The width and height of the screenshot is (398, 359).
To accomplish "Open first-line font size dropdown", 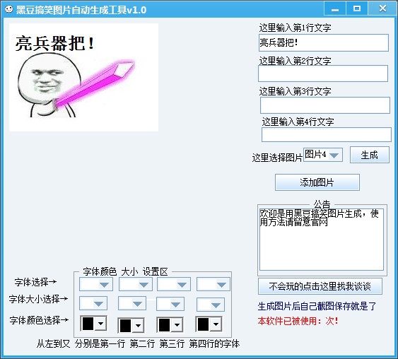I will pos(93,303).
